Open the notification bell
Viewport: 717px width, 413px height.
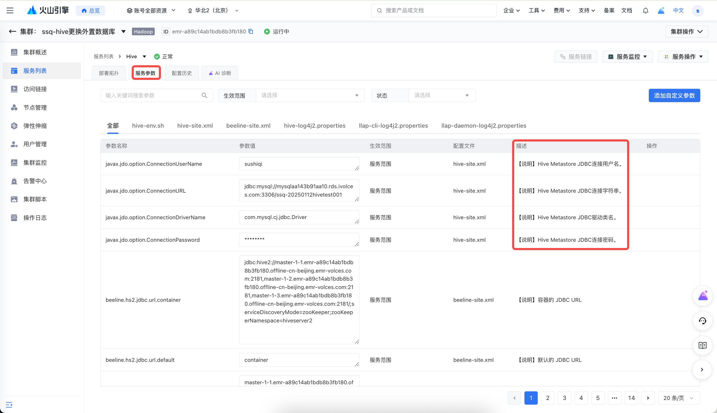[x=645, y=10]
